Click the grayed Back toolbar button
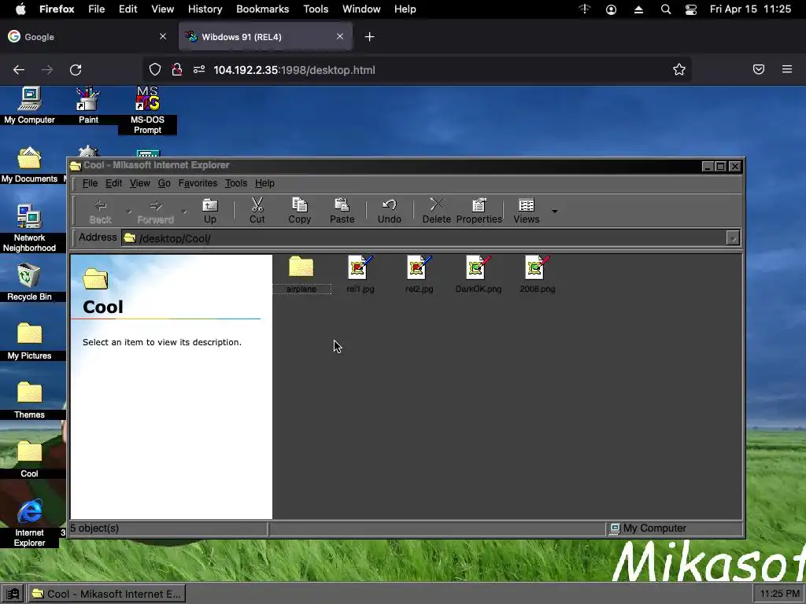This screenshot has width=806, height=604. coord(100,211)
